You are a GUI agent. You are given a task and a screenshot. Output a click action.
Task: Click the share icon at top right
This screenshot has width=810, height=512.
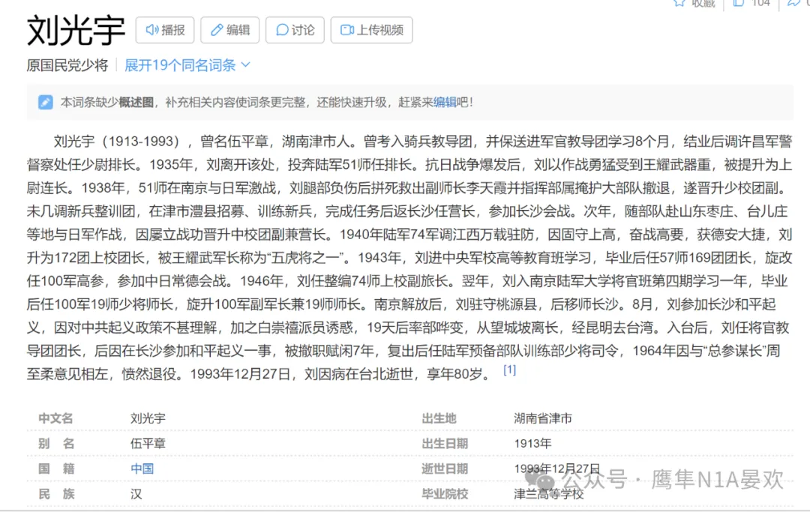coord(793,3)
